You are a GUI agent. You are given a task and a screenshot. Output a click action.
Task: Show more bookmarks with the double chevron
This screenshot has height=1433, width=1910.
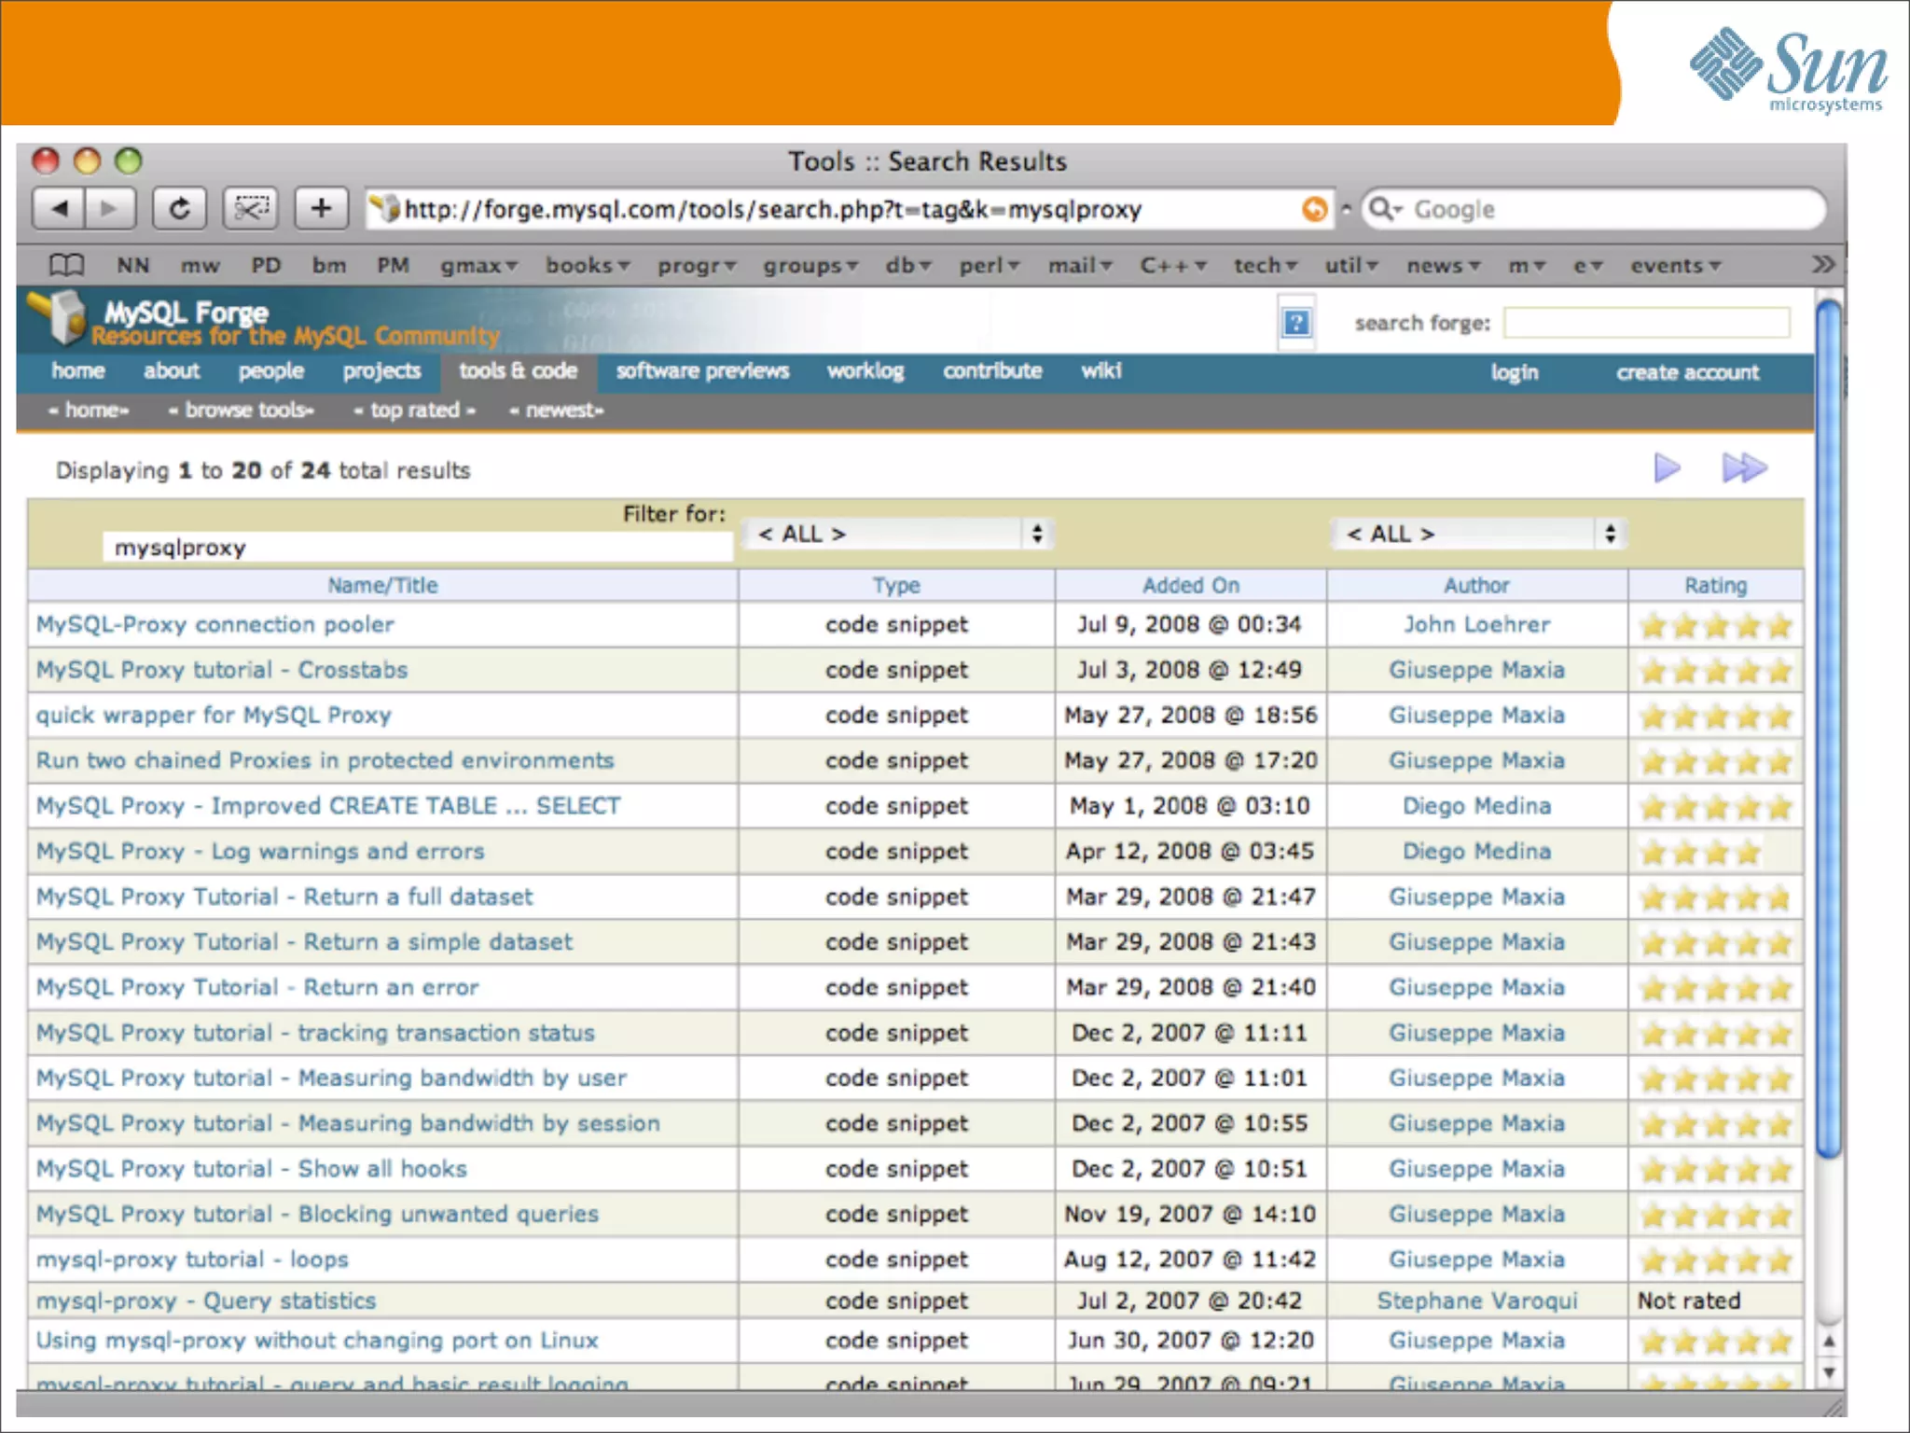point(1823,265)
